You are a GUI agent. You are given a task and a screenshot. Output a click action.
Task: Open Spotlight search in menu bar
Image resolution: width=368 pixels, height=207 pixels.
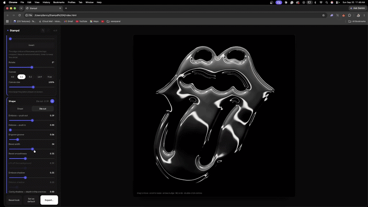pyautogui.click(x=327, y=2)
